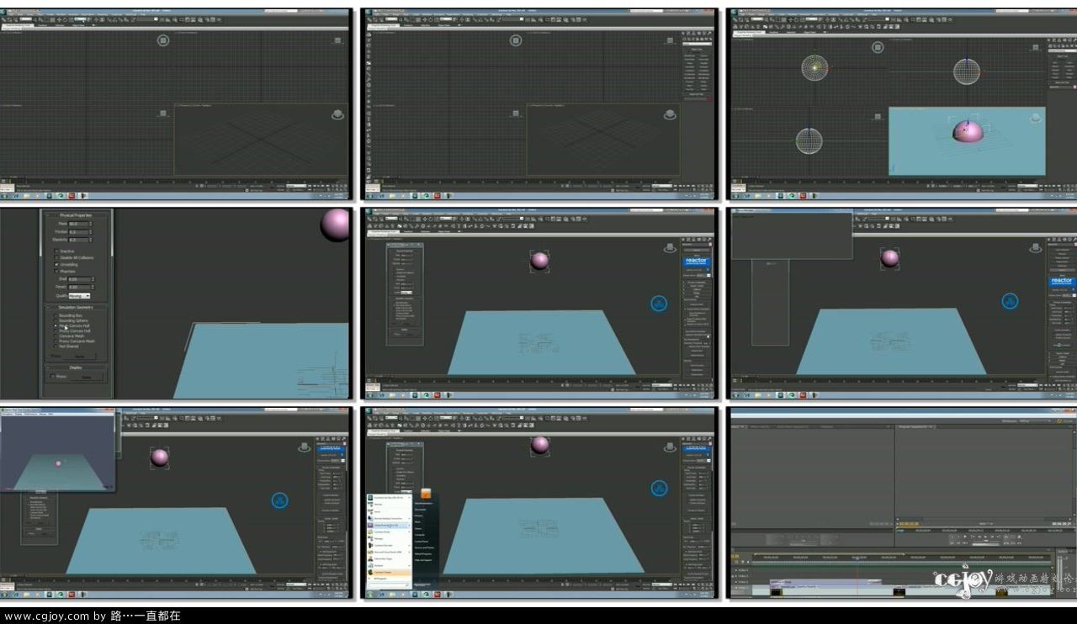Open Graphite Modeling Tools tab in Start menu frame

point(383,431)
